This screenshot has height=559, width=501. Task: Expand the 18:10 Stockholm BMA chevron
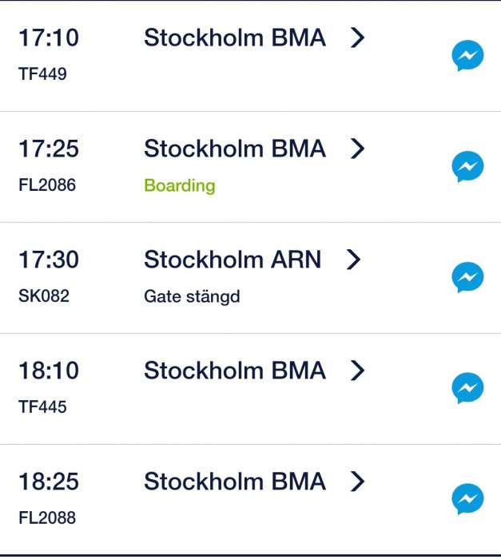coord(358,371)
